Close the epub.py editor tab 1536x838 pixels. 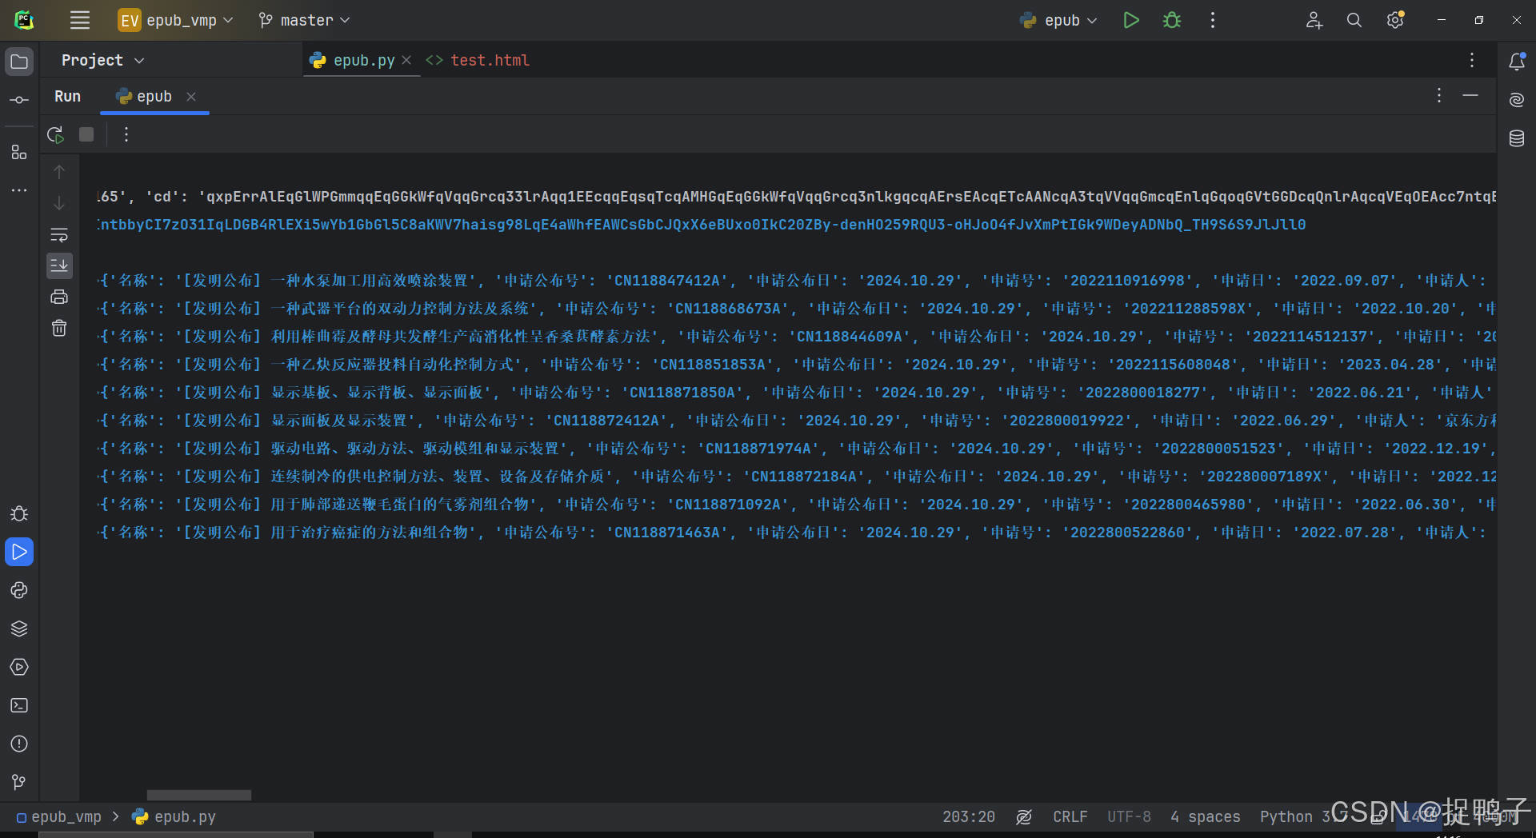[406, 60]
